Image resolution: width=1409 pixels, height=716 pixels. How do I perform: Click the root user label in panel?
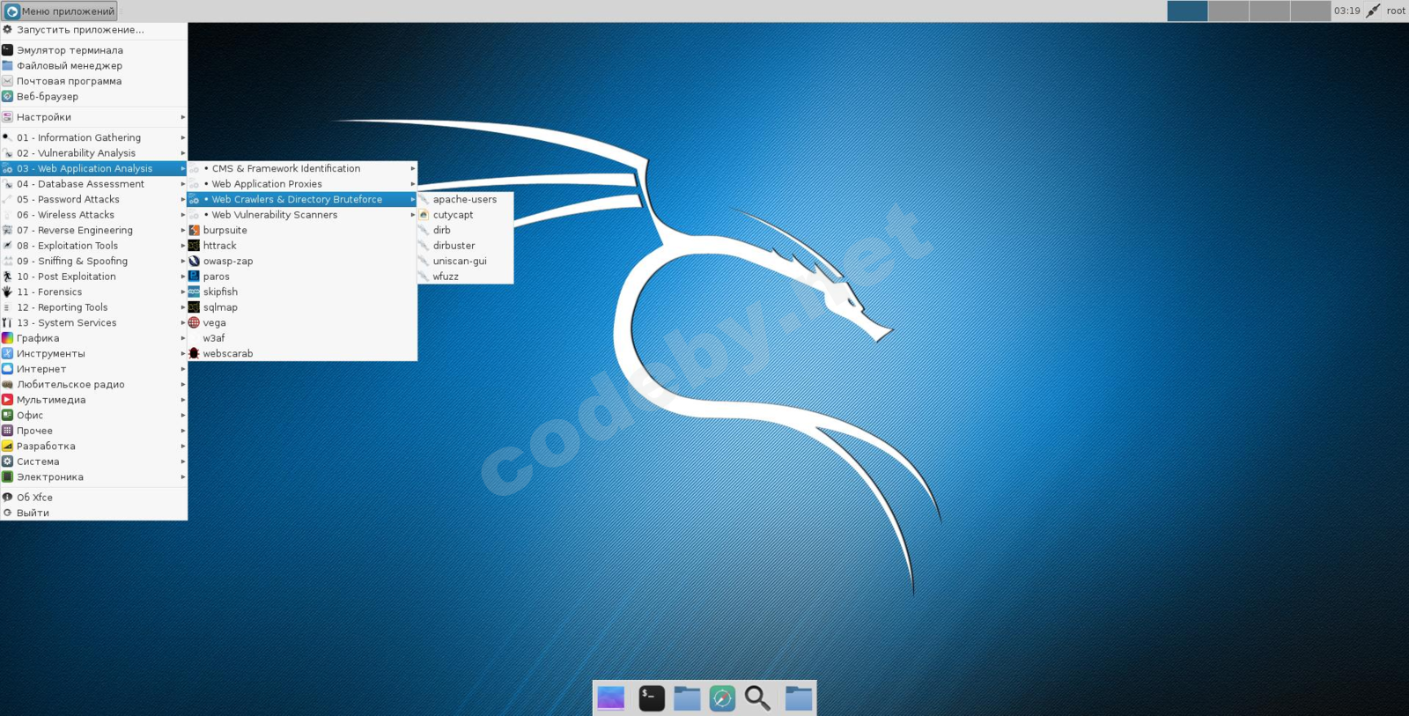click(x=1396, y=11)
